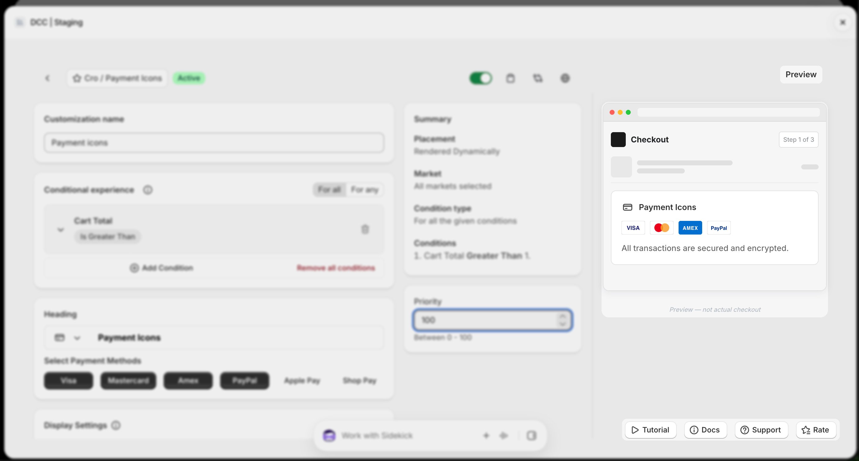Click the panel icon at the end of the Sidekick bar

532,435
